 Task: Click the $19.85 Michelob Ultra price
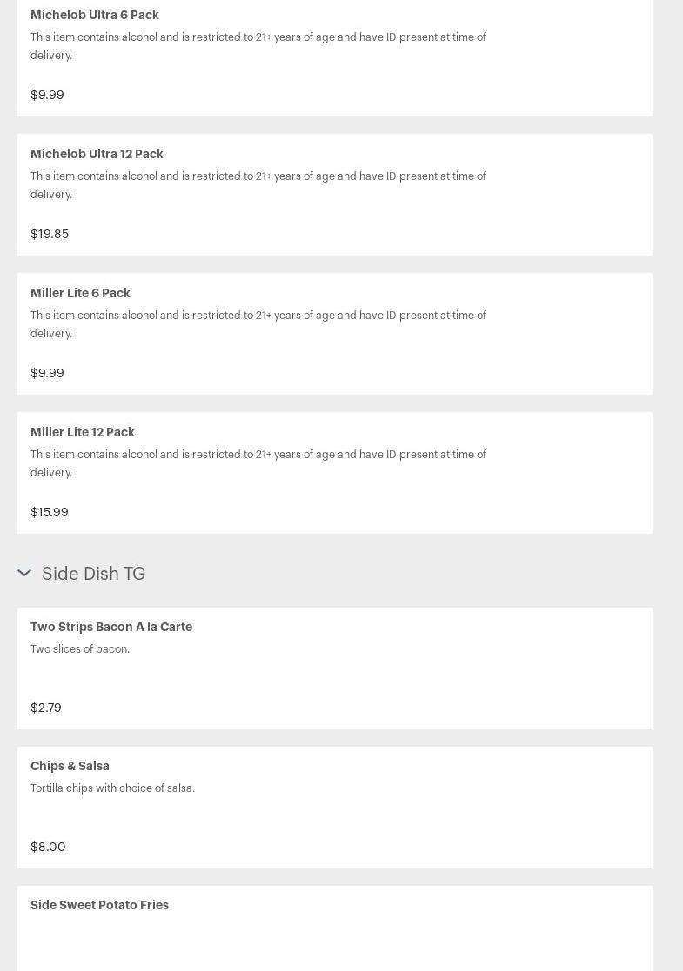(50, 234)
